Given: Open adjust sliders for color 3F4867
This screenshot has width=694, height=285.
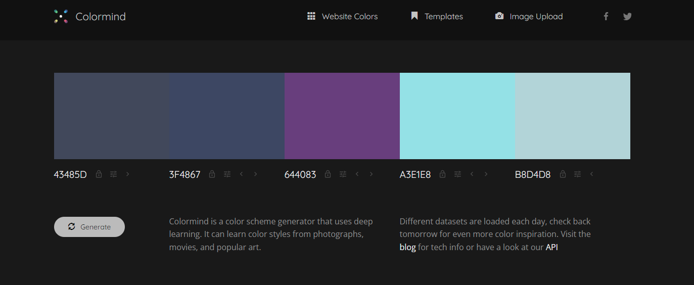Looking at the screenshot, I should [227, 174].
